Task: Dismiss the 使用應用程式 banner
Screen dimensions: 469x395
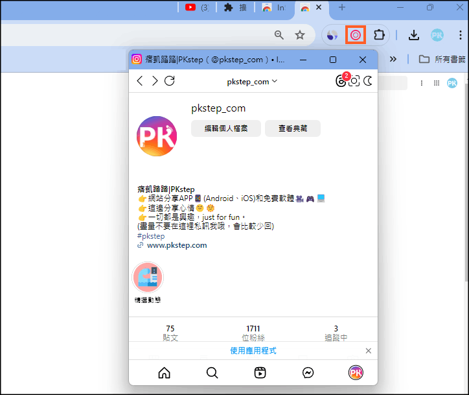Action: (369, 351)
